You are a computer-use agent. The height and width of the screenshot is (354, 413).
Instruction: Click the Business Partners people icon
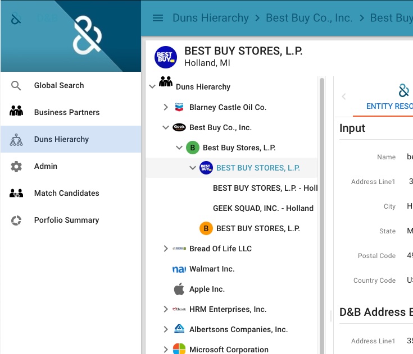pos(16,111)
